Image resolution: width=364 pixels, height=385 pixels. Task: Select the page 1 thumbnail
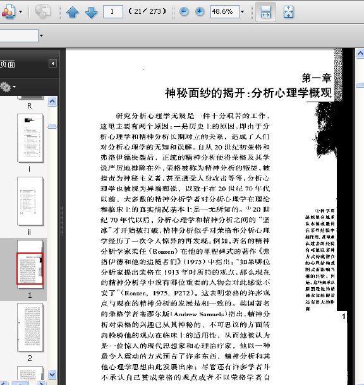click(30, 264)
